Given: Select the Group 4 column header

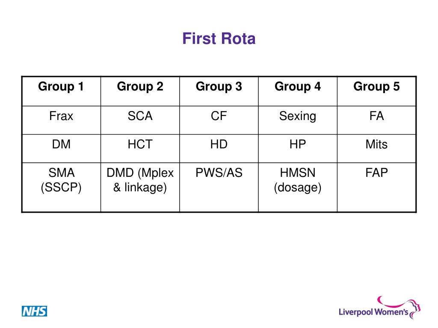Looking at the screenshot, I should click(298, 91).
